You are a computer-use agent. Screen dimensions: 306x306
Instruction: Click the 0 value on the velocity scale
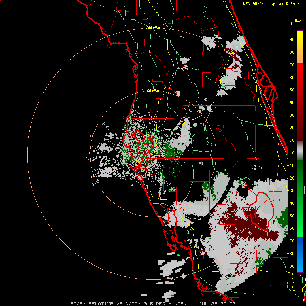tap(293, 153)
